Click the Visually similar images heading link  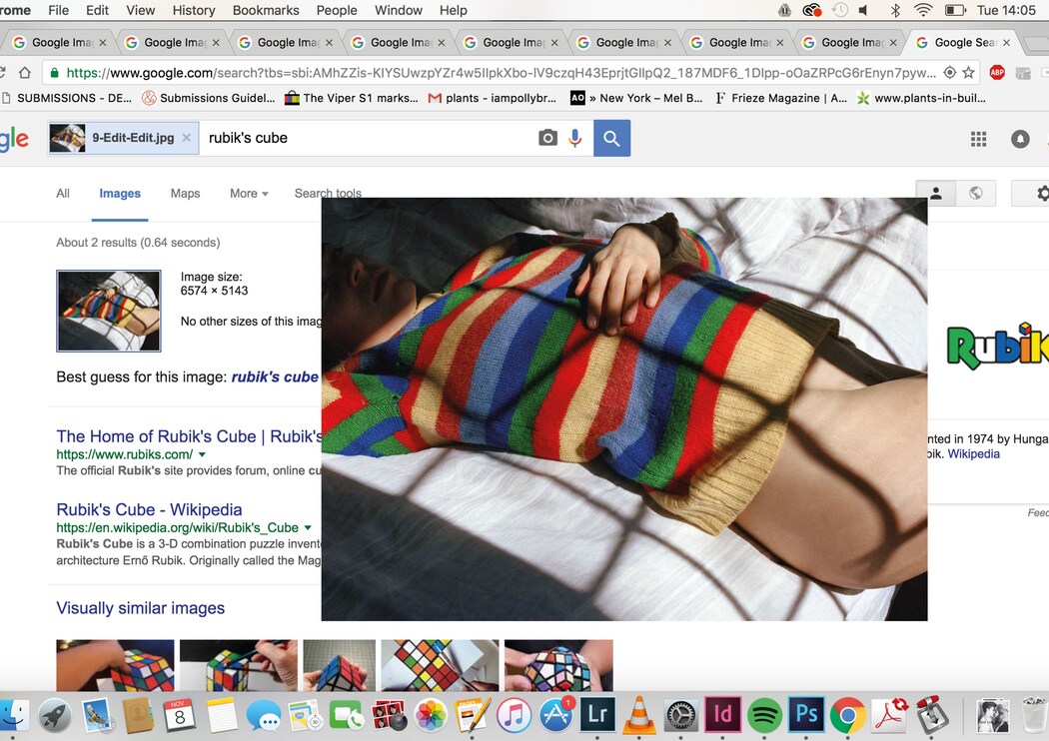pos(140,608)
